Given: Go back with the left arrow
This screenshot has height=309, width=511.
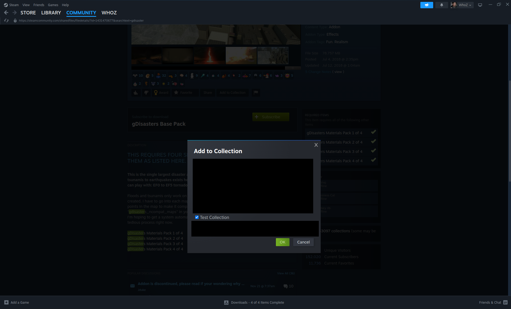Looking at the screenshot, I should (6, 13).
